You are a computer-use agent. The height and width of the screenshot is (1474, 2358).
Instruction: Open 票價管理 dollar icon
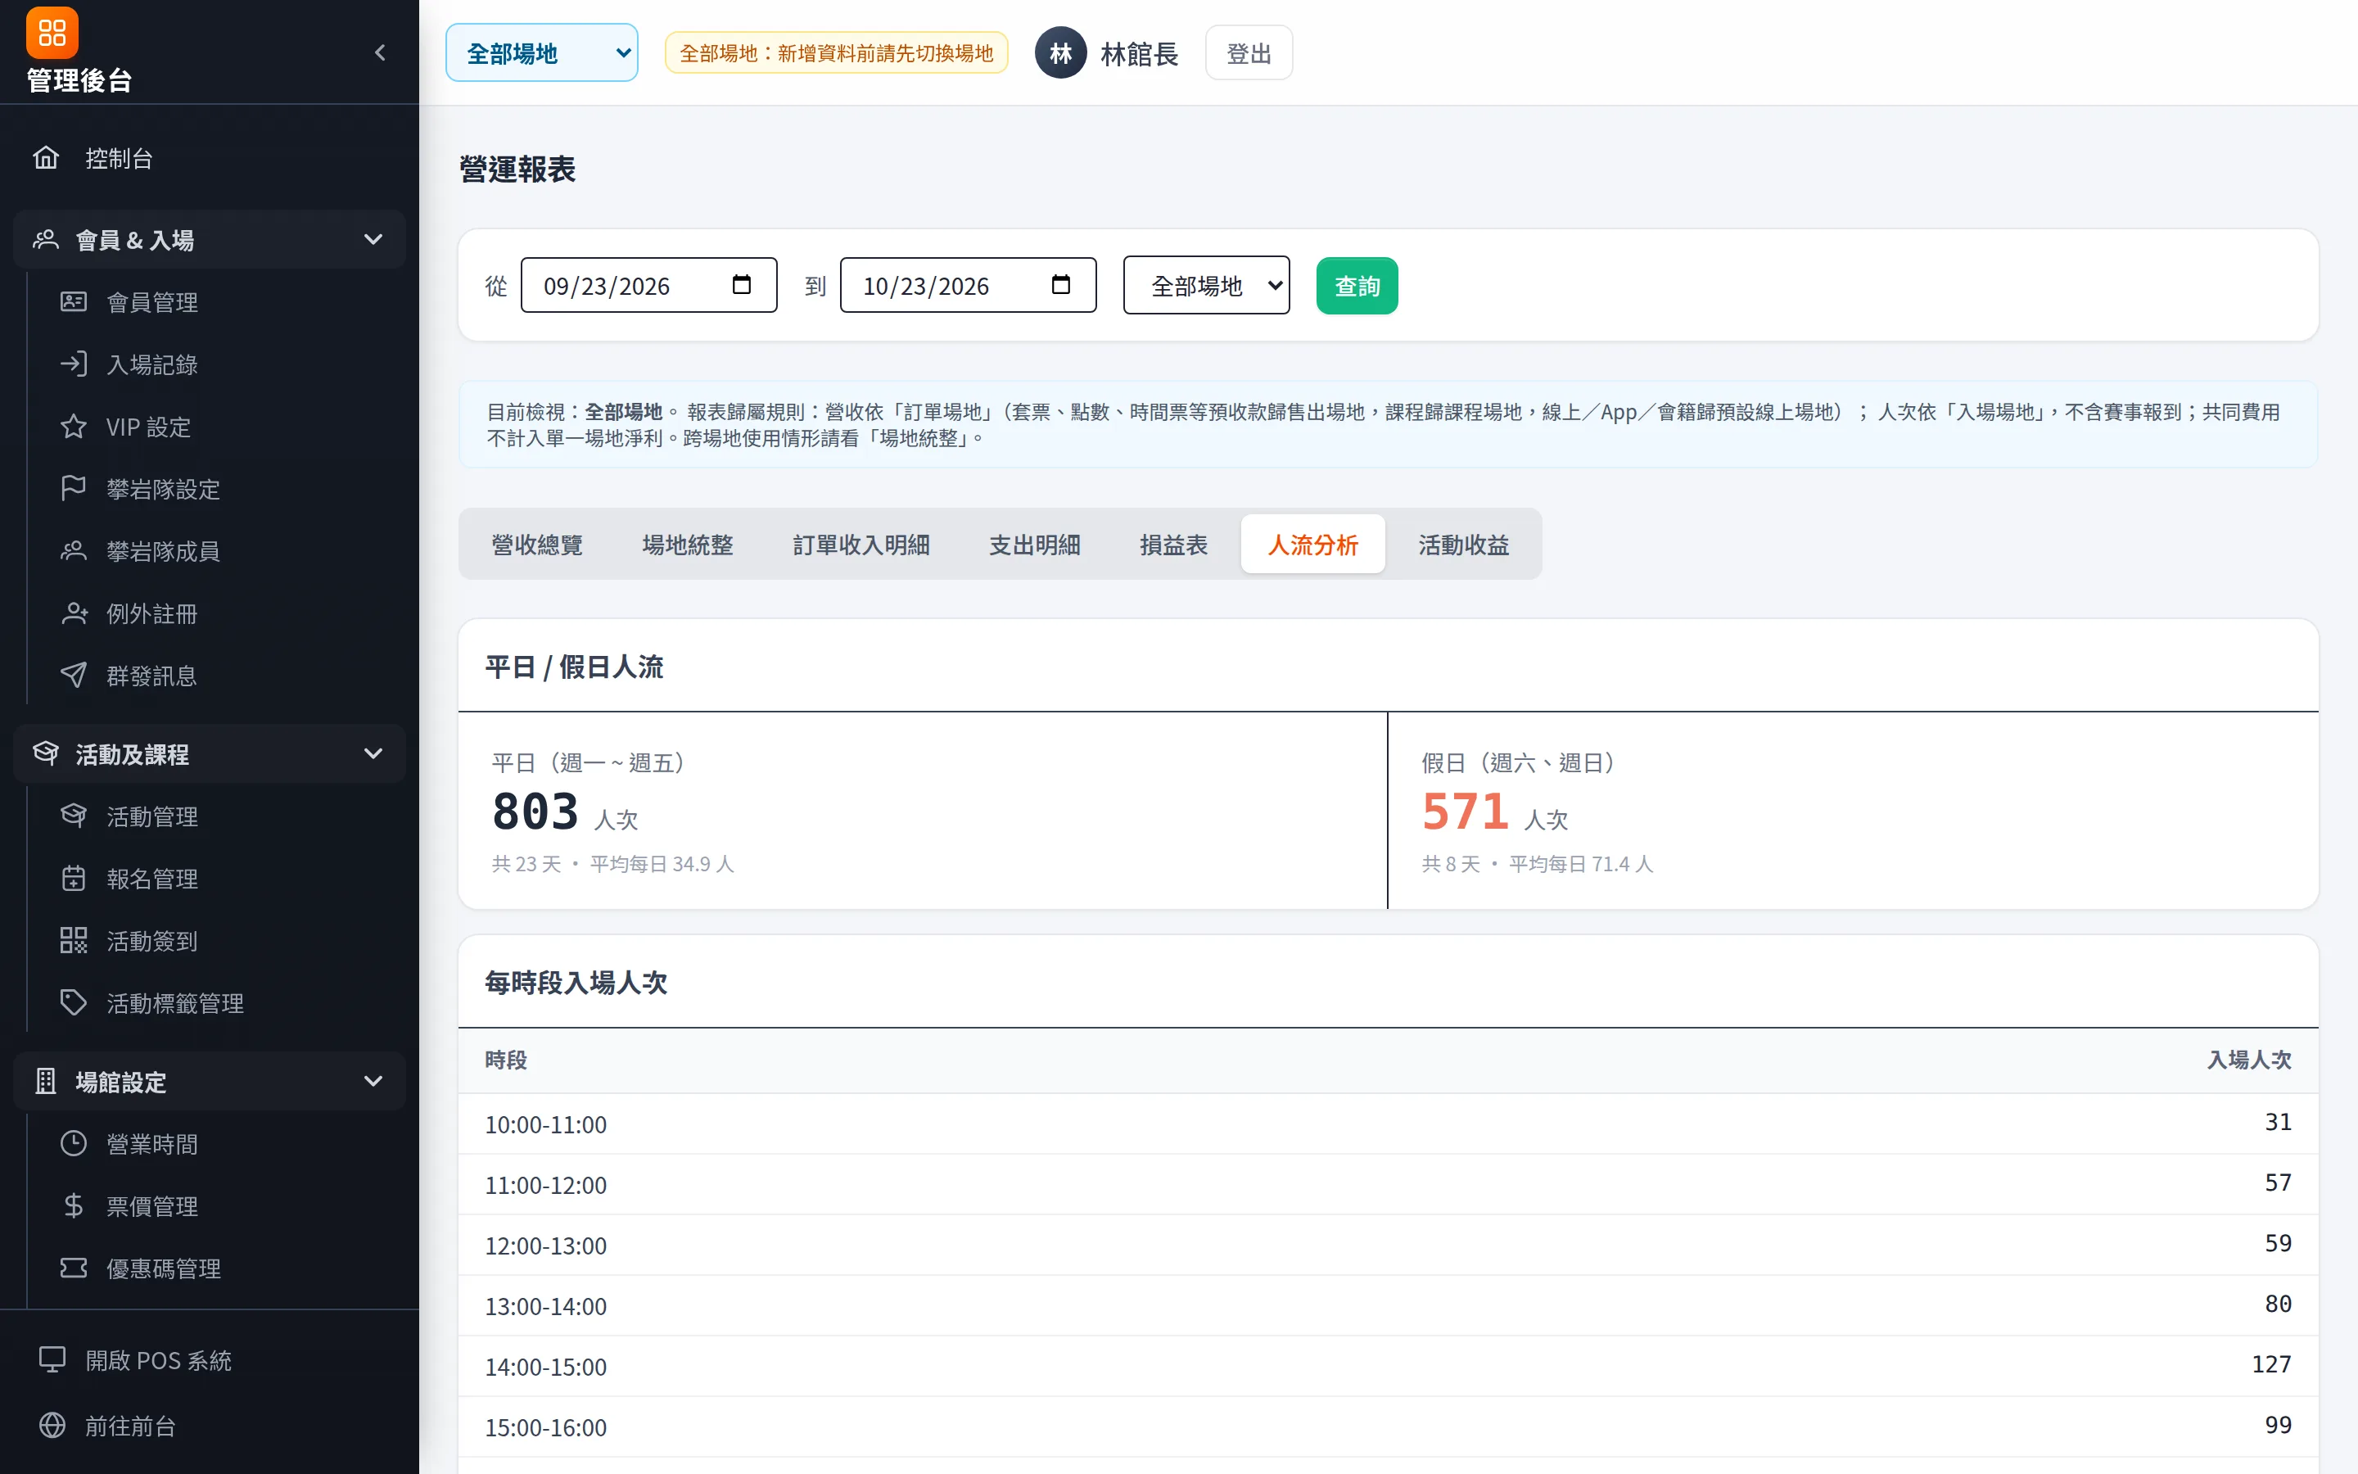coord(74,1206)
